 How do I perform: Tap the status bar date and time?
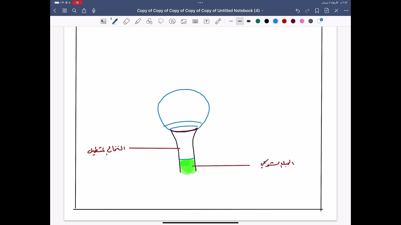coord(335,2)
